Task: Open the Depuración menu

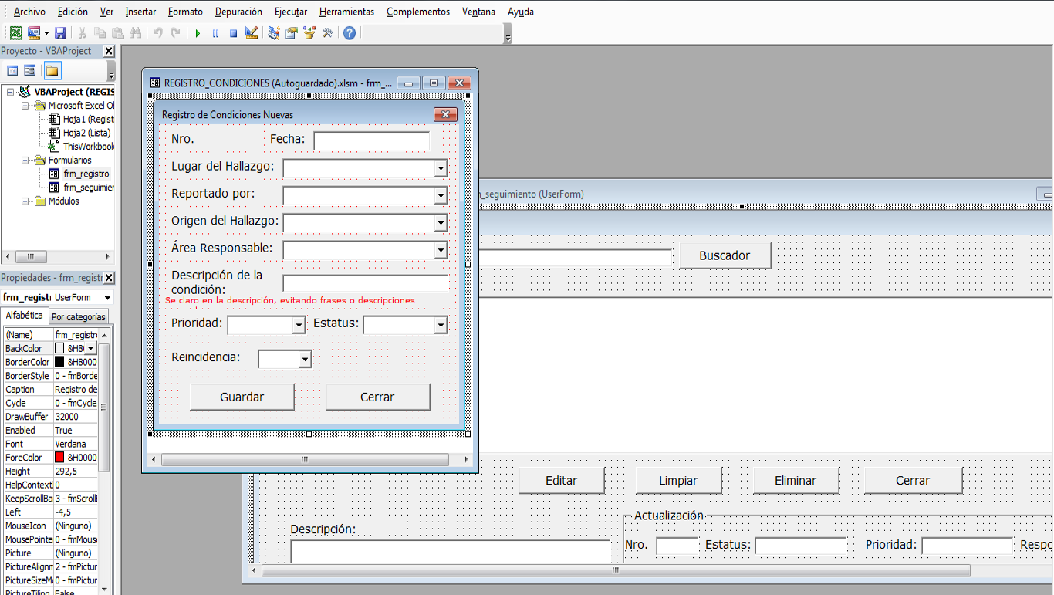Action: click(238, 12)
